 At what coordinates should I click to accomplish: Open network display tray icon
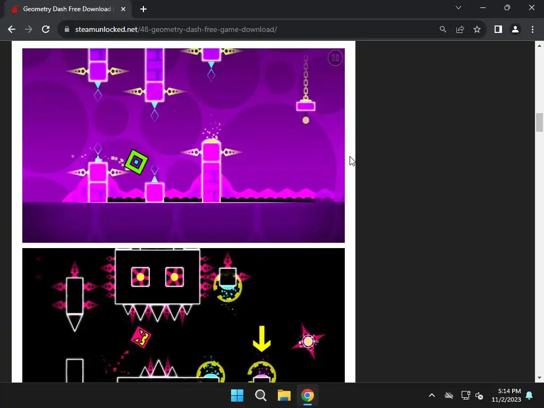(465, 395)
